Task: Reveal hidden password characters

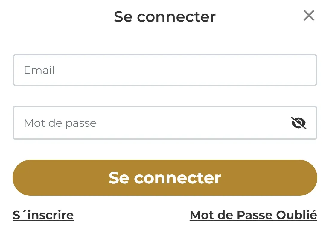Action: pyautogui.click(x=298, y=123)
